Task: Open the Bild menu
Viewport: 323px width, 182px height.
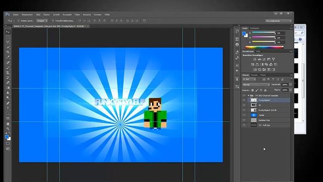Action: click(x=38, y=15)
